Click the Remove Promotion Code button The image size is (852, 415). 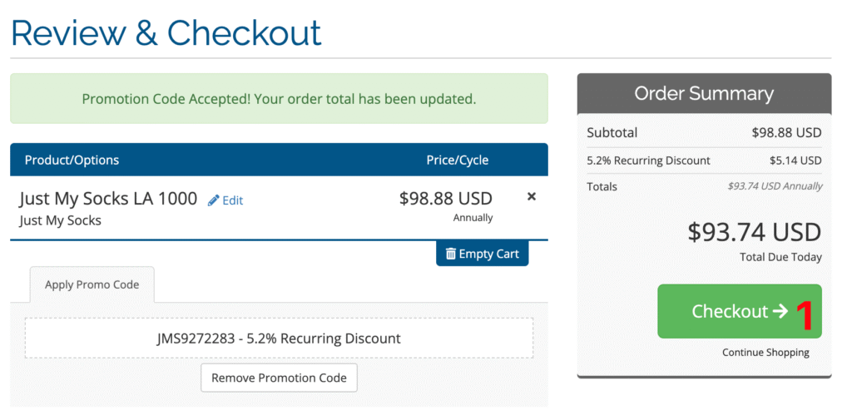279,378
